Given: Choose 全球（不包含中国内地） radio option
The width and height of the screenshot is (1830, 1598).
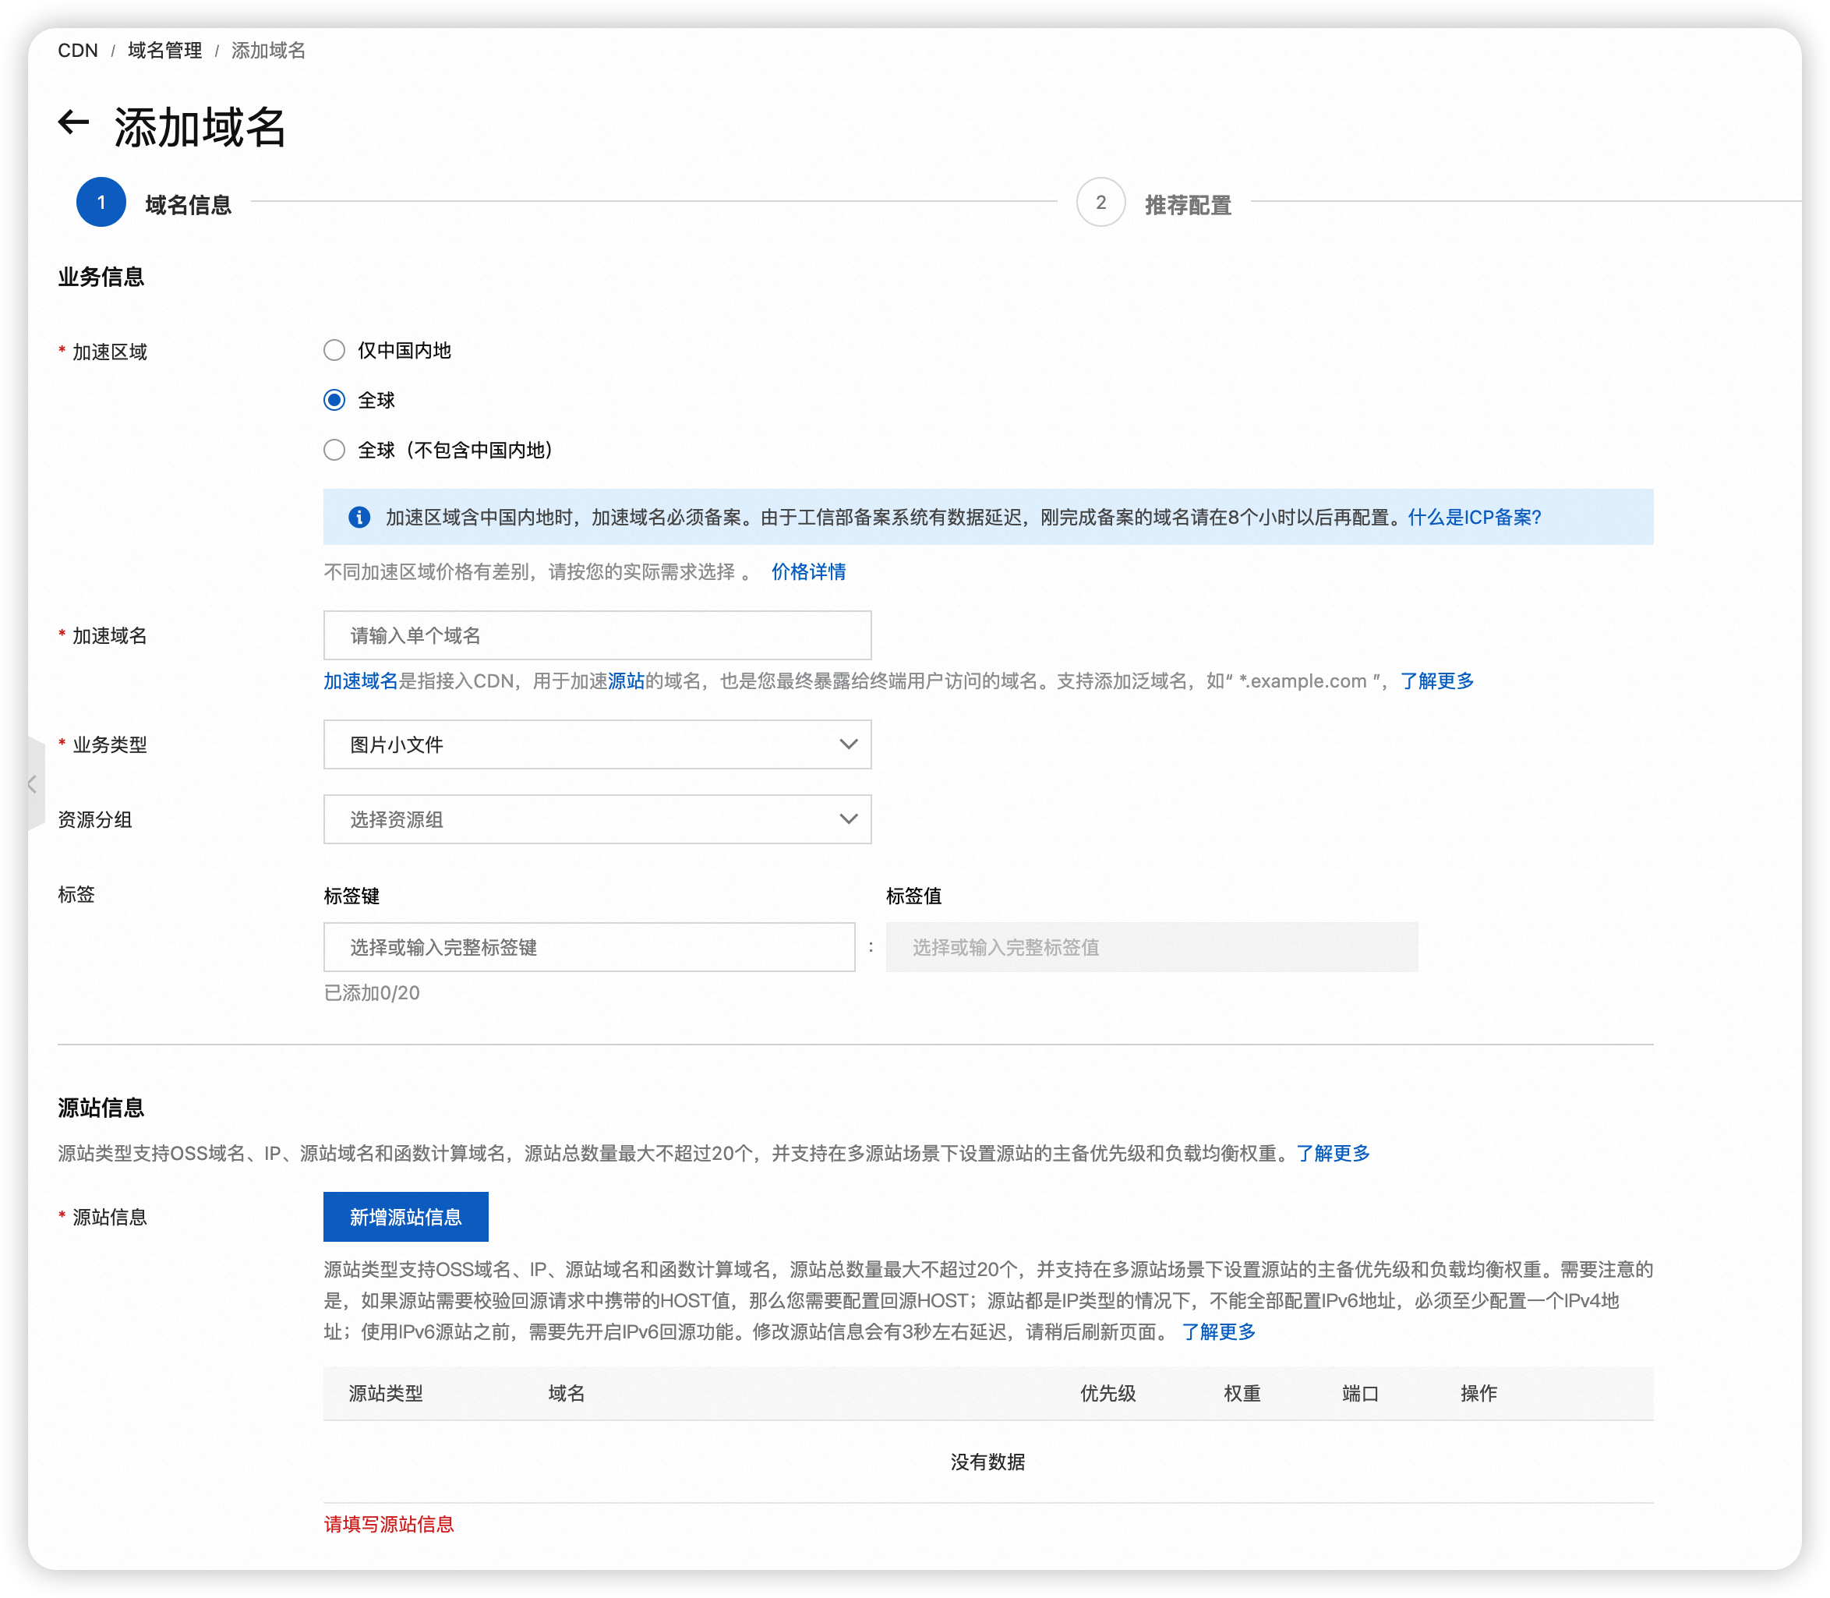Looking at the screenshot, I should coord(334,451).
